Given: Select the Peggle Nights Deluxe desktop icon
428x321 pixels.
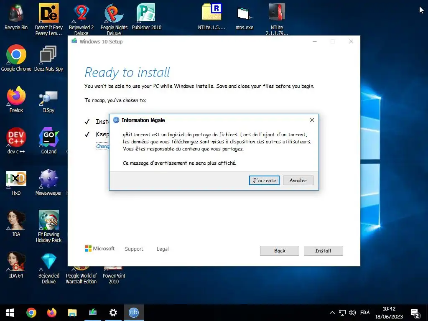Looking at the screenshot, I should tap(114, 19).
